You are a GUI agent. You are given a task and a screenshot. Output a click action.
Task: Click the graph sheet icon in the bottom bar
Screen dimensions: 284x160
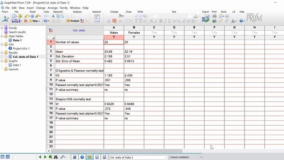click(97, 157)
